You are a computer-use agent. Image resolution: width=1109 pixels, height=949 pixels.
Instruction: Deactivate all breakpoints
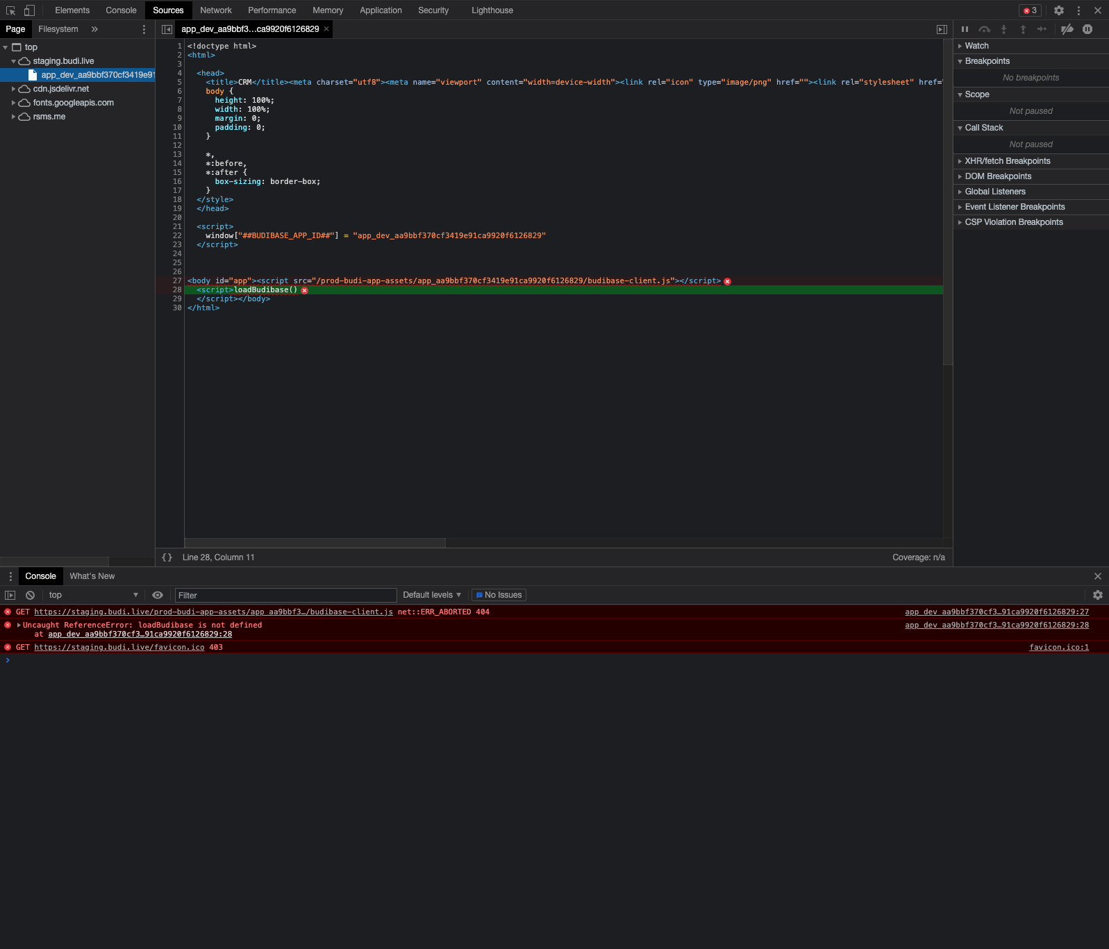coord(1067,29)
